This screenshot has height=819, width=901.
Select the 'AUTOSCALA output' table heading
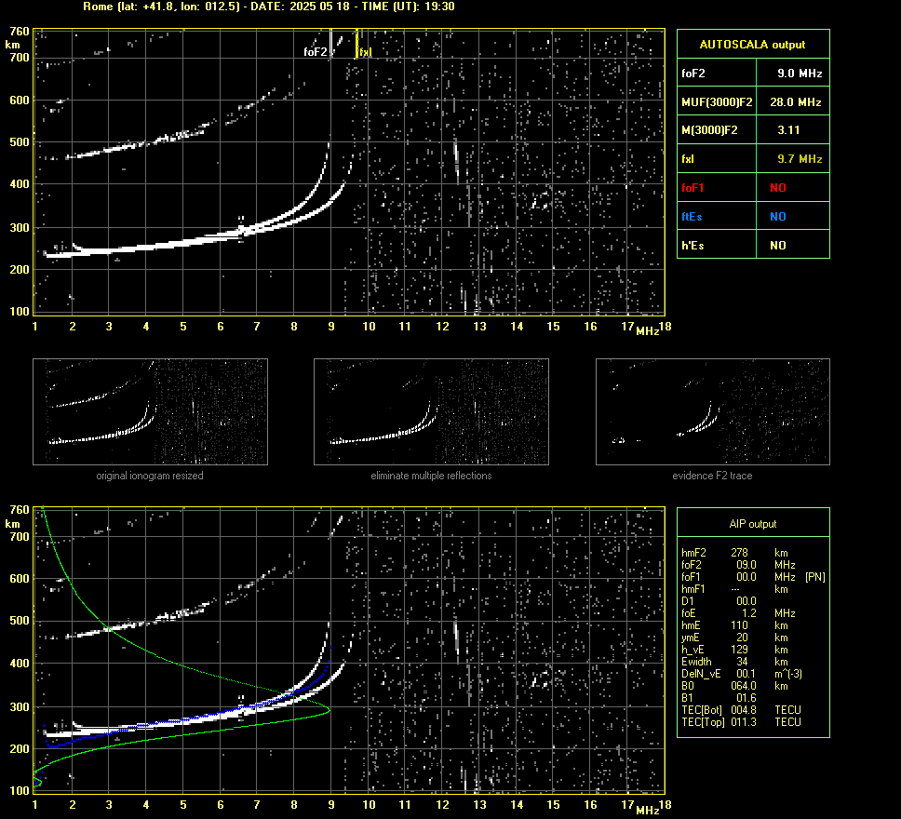[752, 45]
